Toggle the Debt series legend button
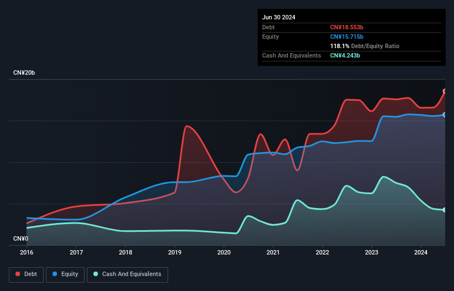The image size is (454, 291). pos(27,274)
